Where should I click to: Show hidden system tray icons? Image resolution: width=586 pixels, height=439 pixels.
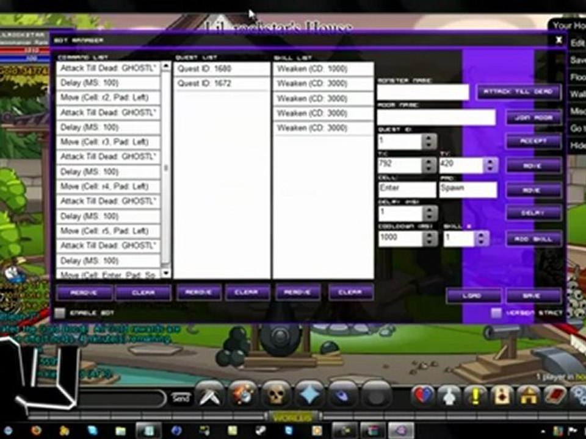543,432
